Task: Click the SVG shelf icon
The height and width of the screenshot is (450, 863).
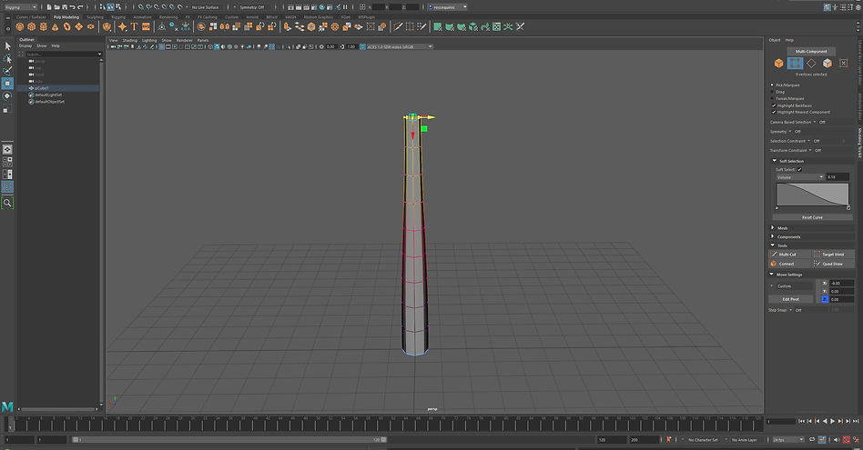Action: pos(146,26)
